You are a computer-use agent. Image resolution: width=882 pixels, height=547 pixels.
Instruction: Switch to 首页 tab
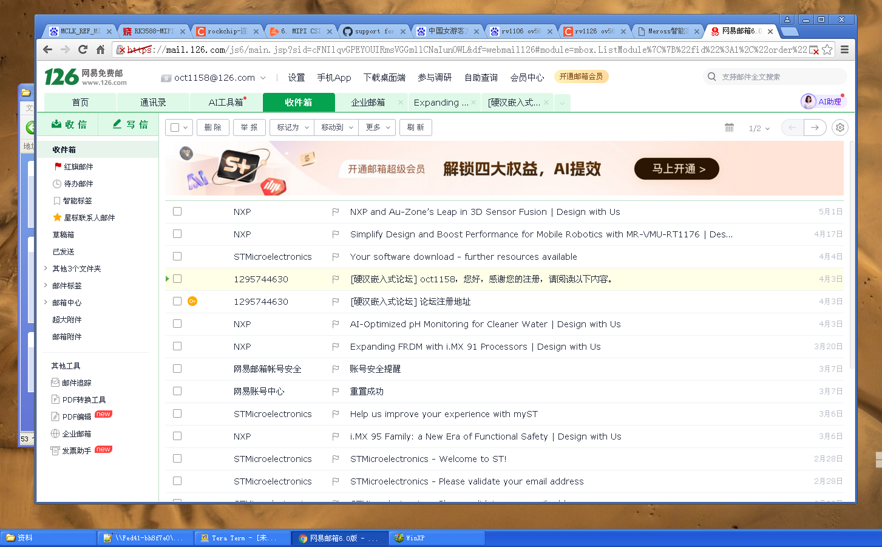coord(80,103)
